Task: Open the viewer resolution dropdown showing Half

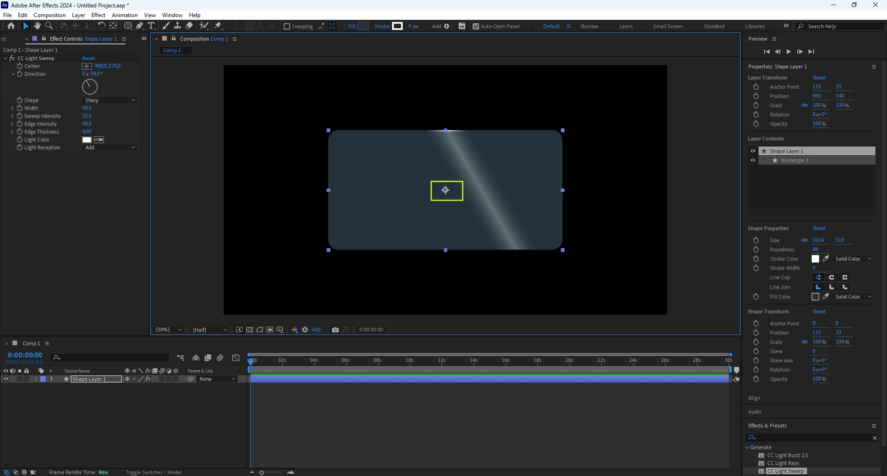Action: pyautogui.click(x=210, y=330)
